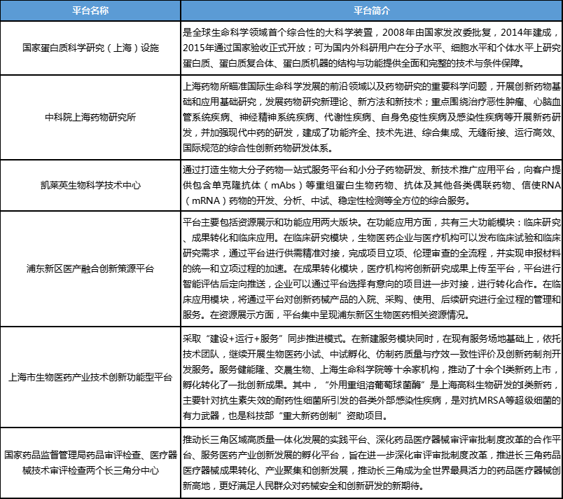
Task: Select the 中科院上海药物研究所 name cell
Action: tap(90, 117)
